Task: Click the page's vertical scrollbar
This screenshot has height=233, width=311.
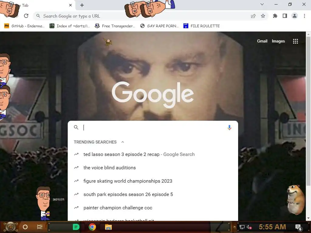Action: [x=308, y=111]
